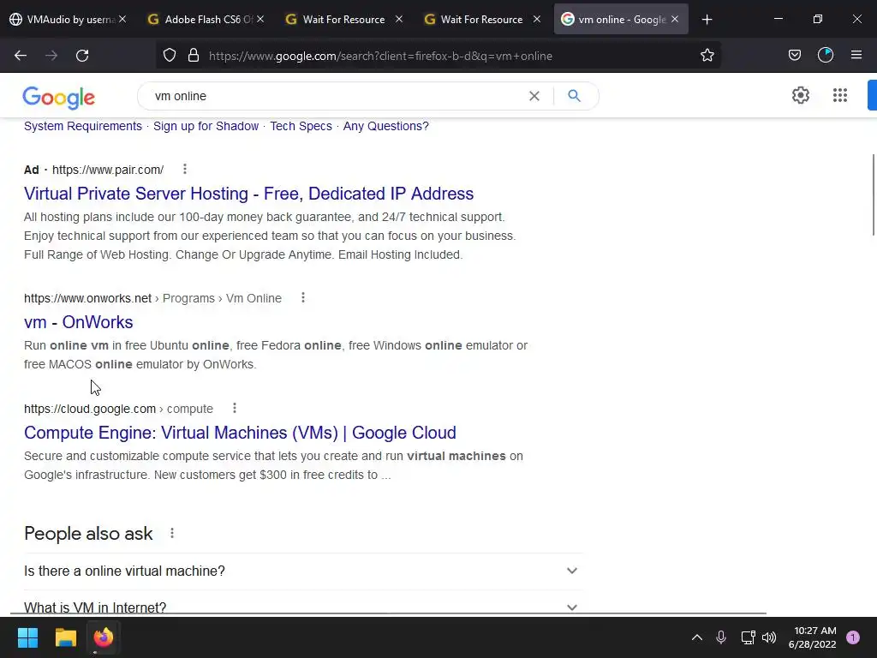
Task: Save to Pocket icon in toolbar
Action: (794, 56)
